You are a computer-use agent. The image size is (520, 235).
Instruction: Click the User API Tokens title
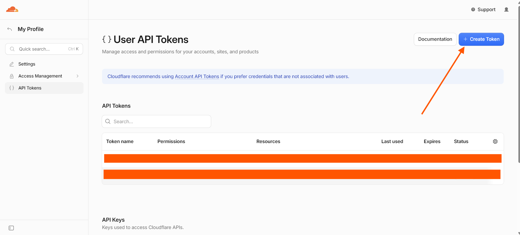[x=151, y=39]
